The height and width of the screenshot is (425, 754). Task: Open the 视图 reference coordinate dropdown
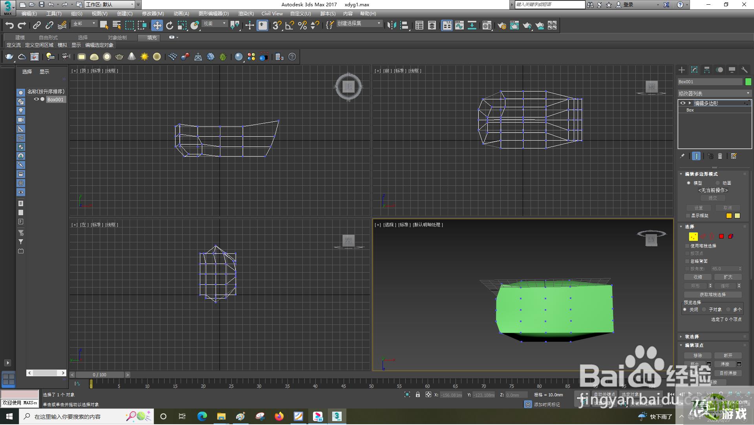(214, 24)
